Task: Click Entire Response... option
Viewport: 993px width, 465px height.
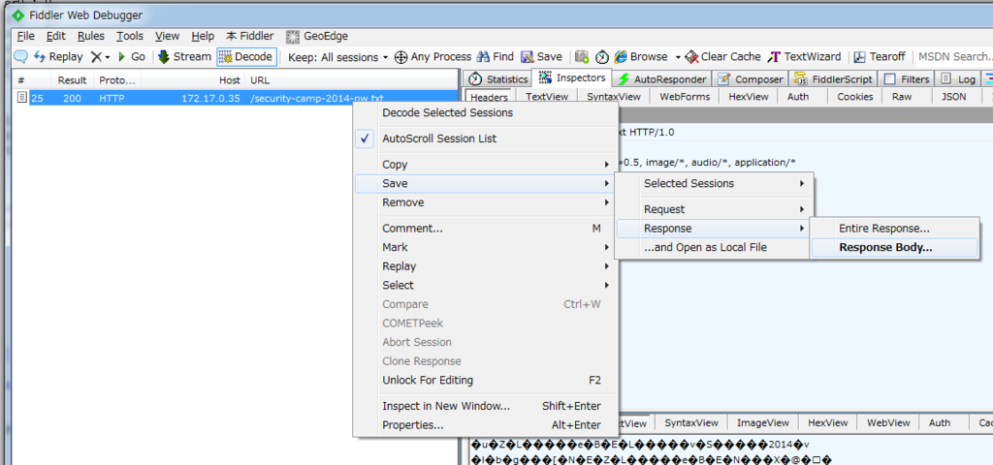Action: coord(894,229)
